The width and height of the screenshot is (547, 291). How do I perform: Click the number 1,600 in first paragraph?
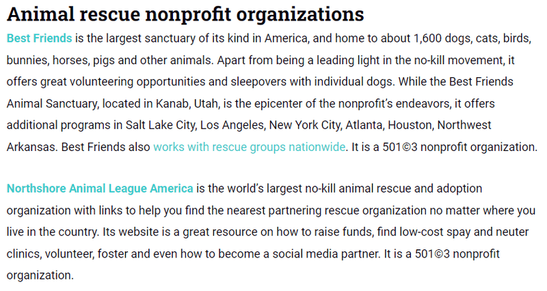427,38
